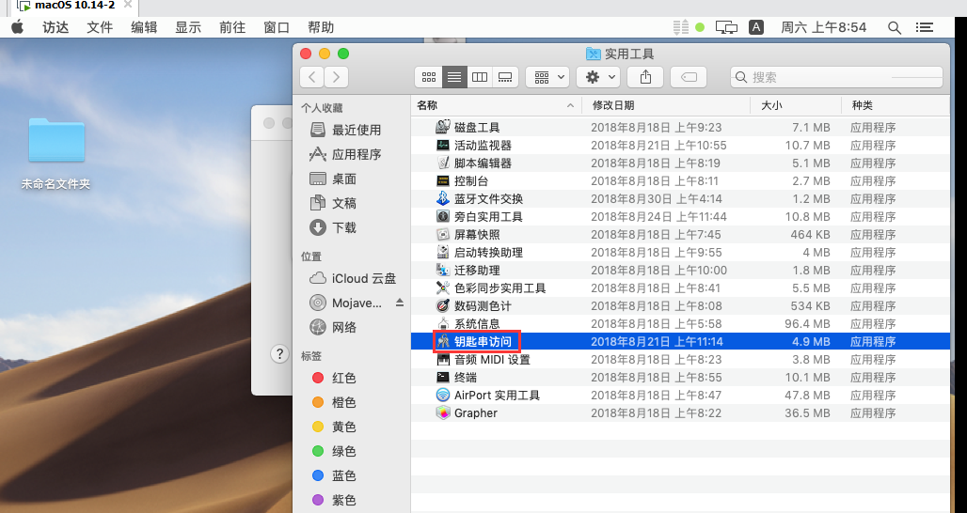The height and width of the screenshot is (513, 967).
Task: Select the Console (控制台) app icon
Action: (x=443, y=180)
